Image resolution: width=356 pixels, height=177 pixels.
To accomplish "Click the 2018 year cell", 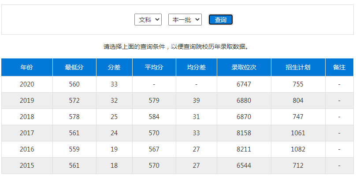I will [27, 117].
